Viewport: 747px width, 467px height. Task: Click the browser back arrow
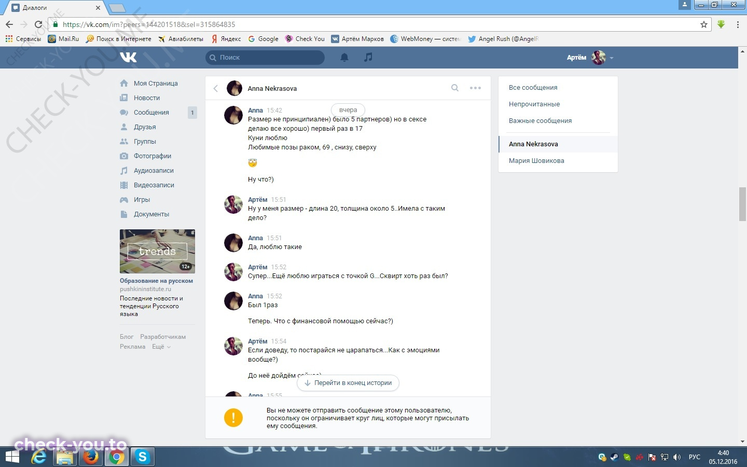point(9,24)
